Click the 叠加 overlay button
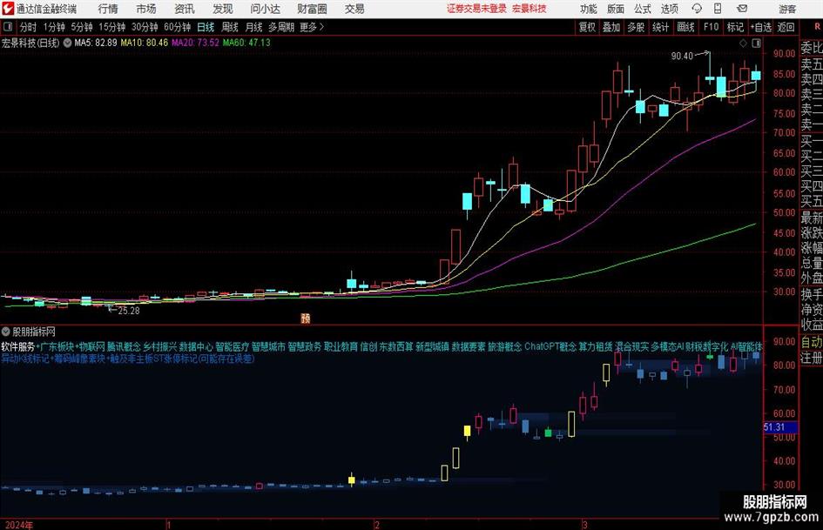Image resolution: width=823 pixels, height=530 pixels. [611, 27]
